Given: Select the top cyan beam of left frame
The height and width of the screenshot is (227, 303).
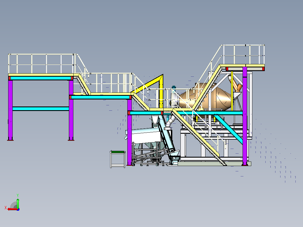Looking at the screenshot, I should pyautogui.click(x=41, y=78).
